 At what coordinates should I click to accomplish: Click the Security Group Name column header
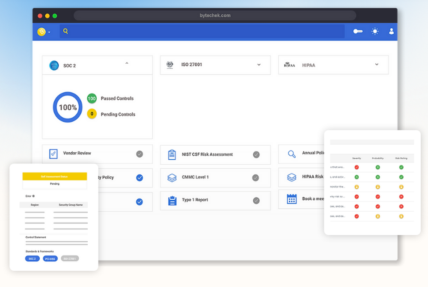coord(71,205)
